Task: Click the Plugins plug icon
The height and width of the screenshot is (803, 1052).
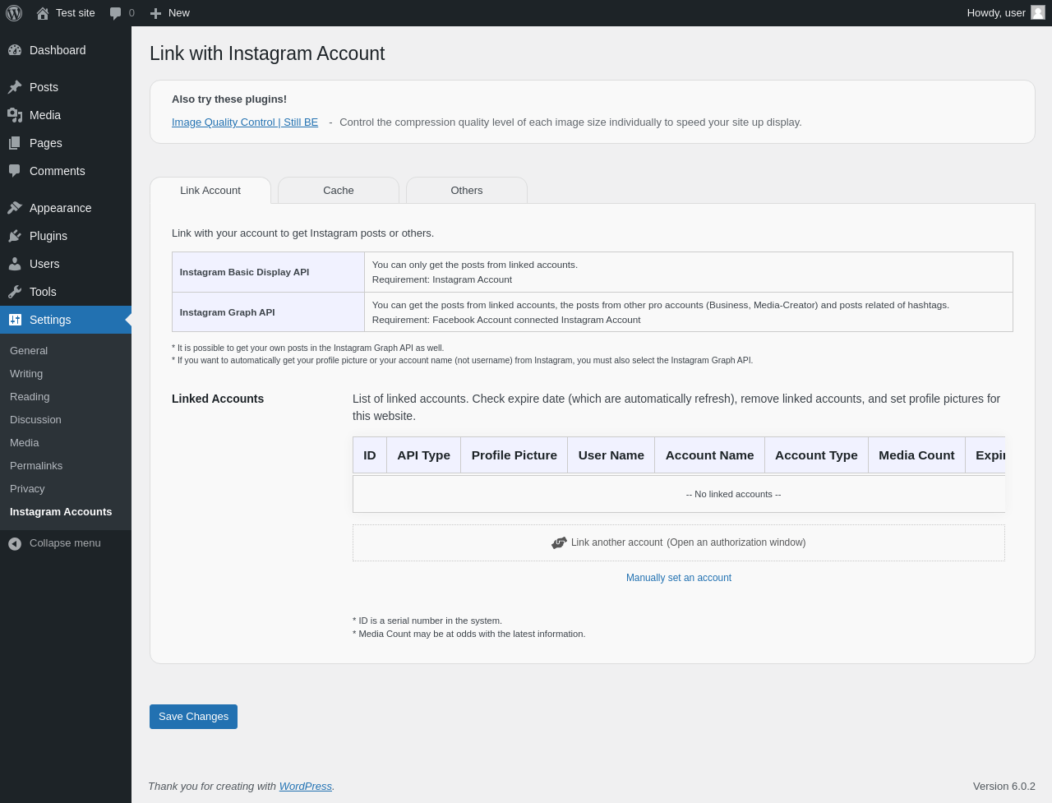Action: pyautogui.click(x=15, y=236)
